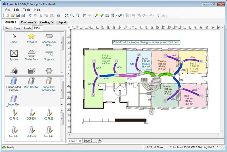Click the Save disk icon
This screenshot has width=227, height=152.
(18, 16)
